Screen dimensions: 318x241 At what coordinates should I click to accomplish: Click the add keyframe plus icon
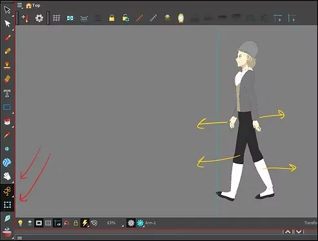25,18
